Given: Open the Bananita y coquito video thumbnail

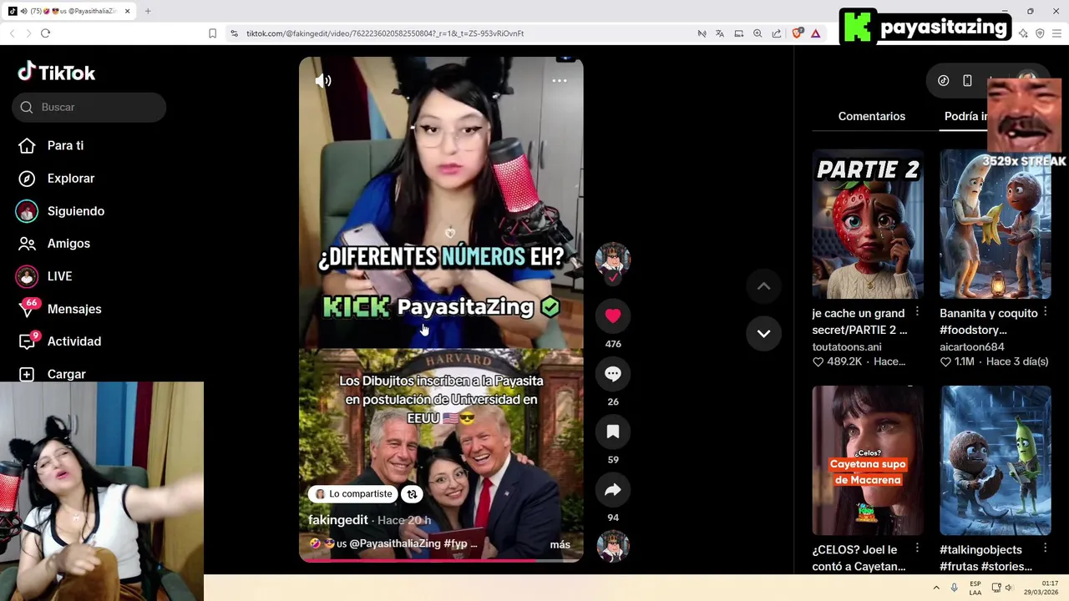Looking at the screenshot, I should 995,224.
